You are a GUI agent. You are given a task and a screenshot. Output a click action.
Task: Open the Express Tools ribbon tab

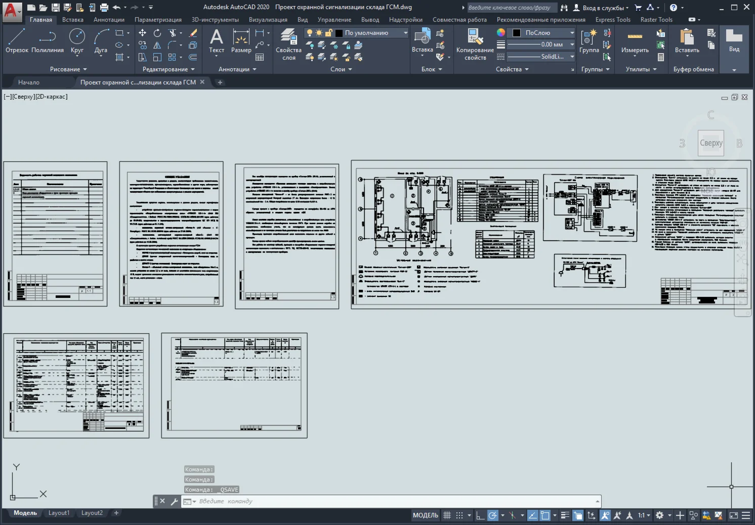point(613,20)
